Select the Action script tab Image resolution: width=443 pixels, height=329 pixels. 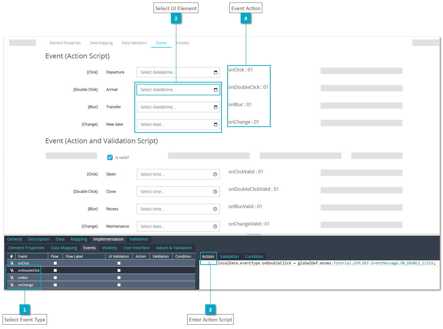(208, 257)
